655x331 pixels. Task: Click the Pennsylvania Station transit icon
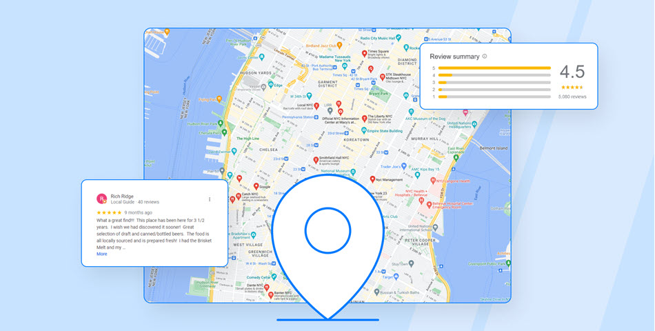click(316, 117)
